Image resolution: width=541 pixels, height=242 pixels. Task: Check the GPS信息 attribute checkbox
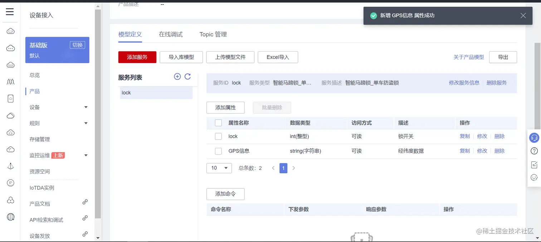coord(218,151)
